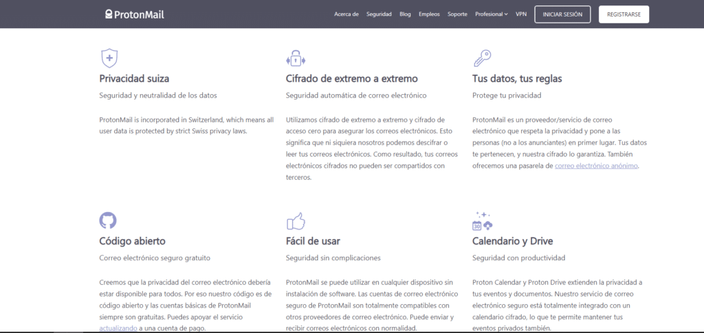
Task: Go to the Soporte page
Action: click(x=457, y=14)
